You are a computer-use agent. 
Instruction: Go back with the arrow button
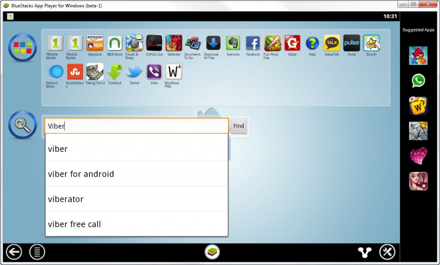click(14, 252)
